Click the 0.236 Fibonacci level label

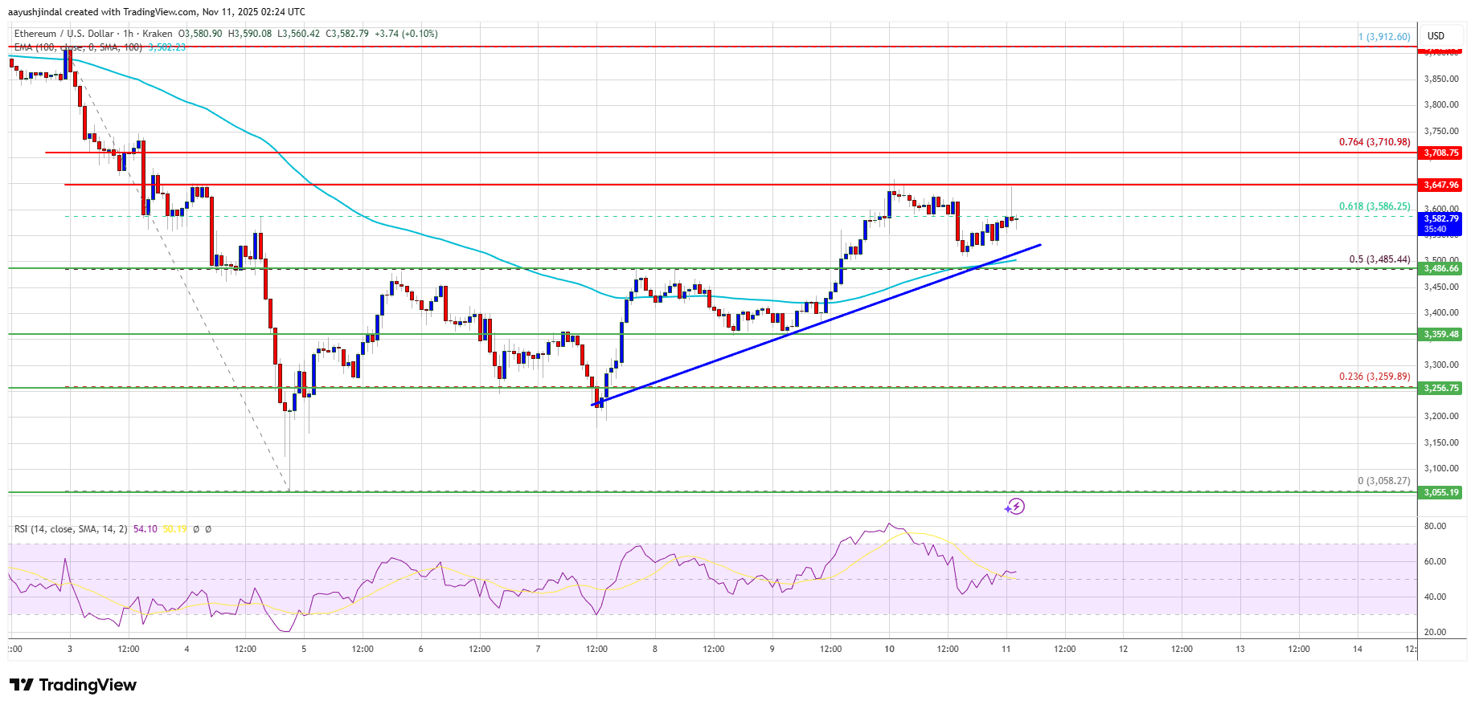[x=1374, y=377]
